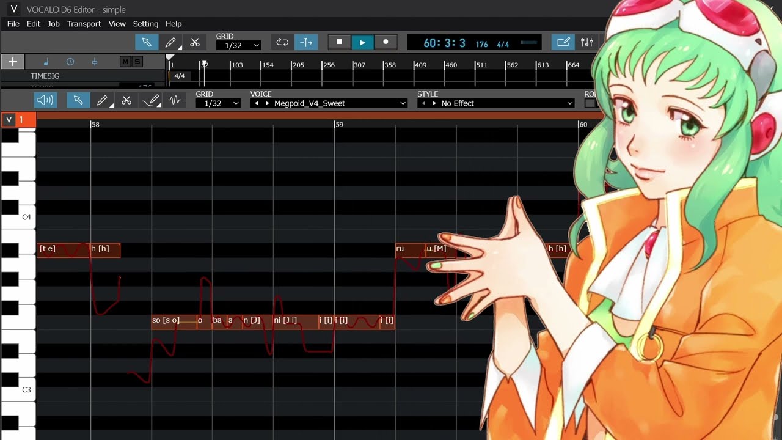Select previous voice with left arrow

257,103
